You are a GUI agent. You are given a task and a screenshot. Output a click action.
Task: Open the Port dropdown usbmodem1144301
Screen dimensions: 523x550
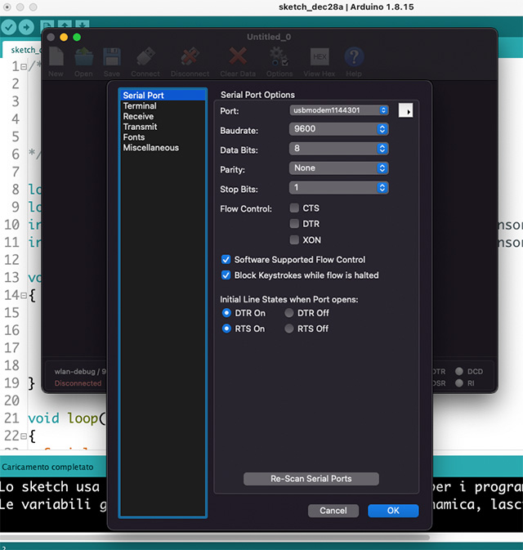click(338, 110)
